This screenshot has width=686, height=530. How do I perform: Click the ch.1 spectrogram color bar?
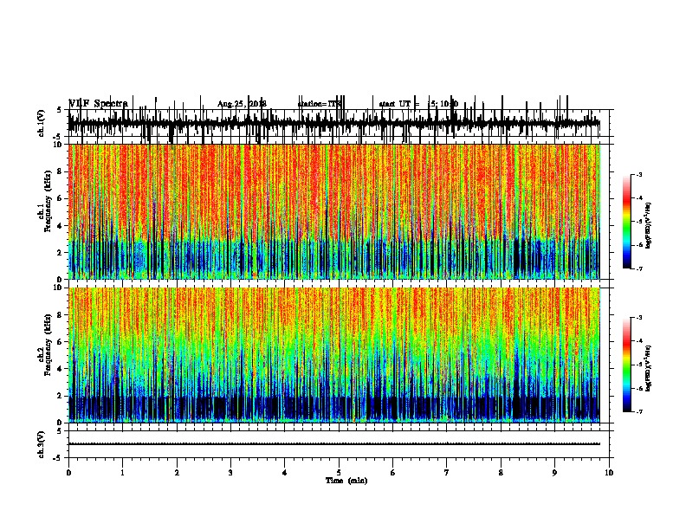[627, 222]
